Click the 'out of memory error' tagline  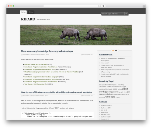tap(43, 19)
